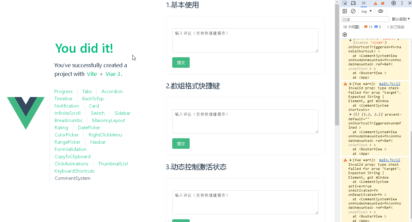
Task: Navigate to the Tabs link
Action: (87, 92)
